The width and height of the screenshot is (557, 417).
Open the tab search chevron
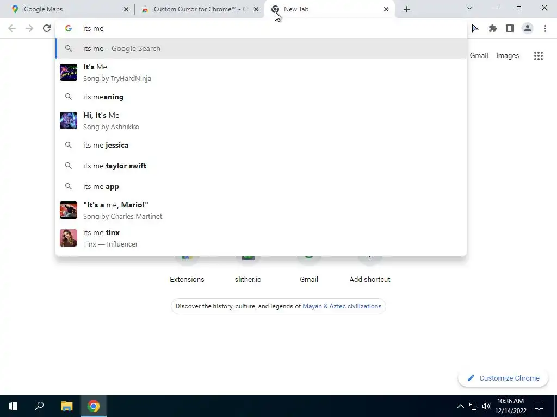coord(469,8)
